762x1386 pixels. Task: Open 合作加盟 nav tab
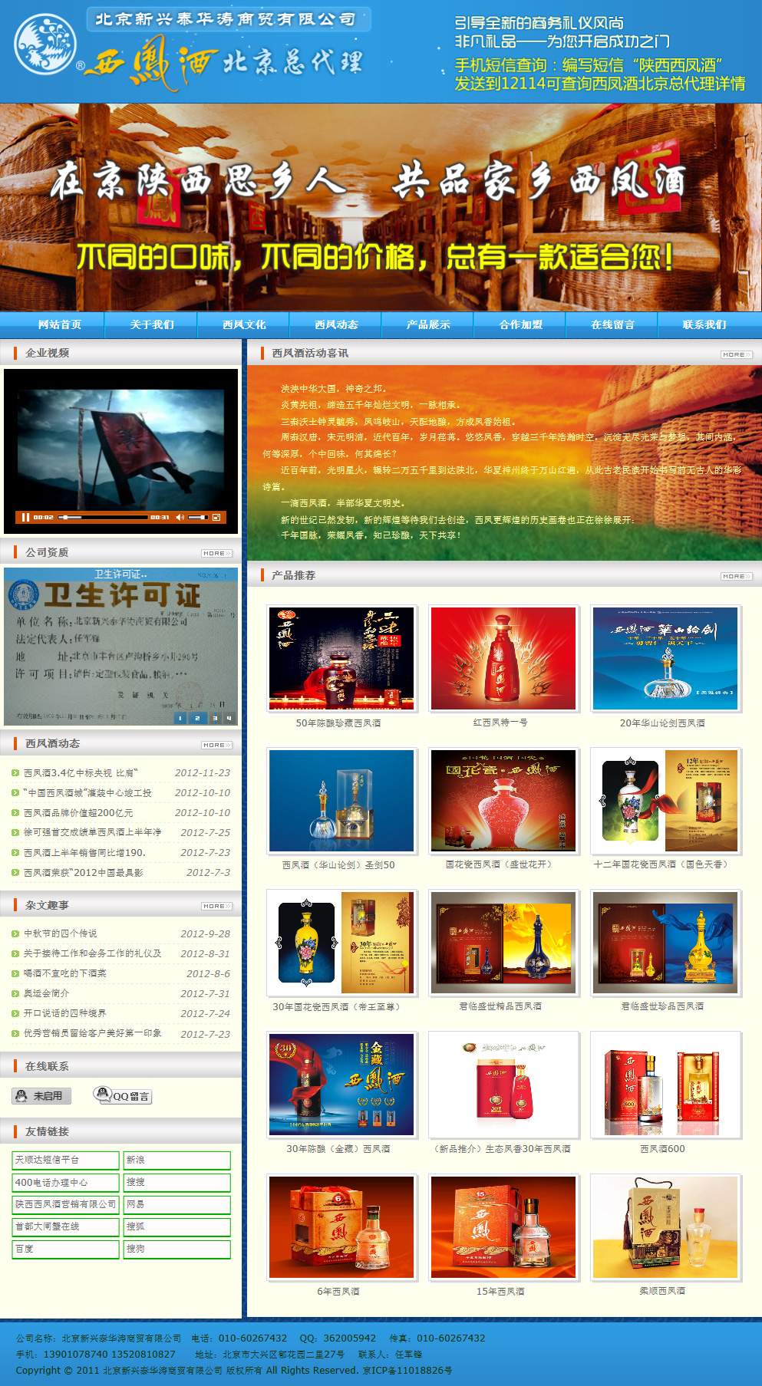tap(520, 324)
